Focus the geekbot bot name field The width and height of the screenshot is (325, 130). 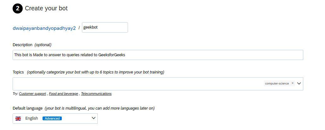pyautogui.click(x=105, y=27)
